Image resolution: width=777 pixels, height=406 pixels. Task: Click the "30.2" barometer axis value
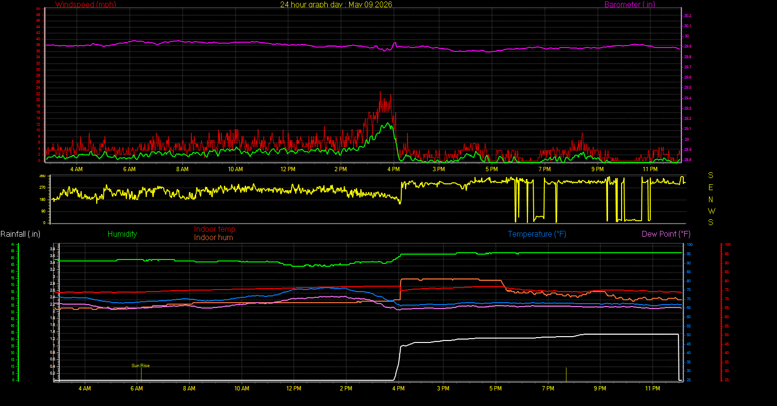coord(688,16)
